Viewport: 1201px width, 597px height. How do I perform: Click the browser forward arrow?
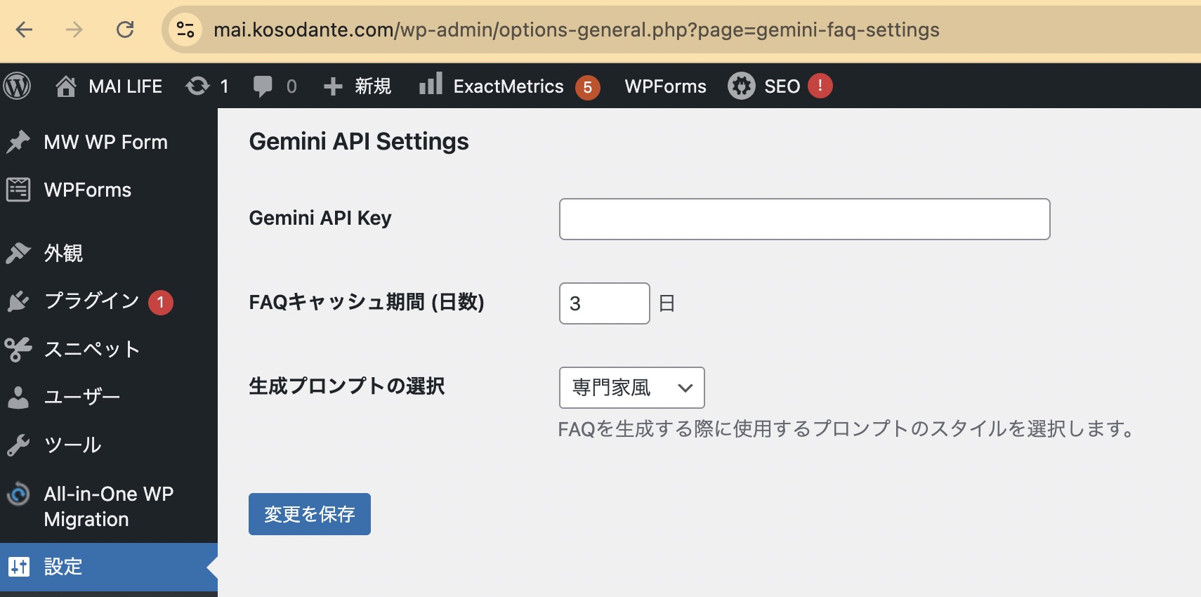(74, 29)
